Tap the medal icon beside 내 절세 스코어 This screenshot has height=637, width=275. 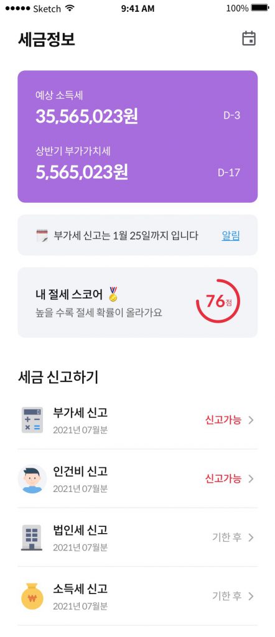(113, 294)
